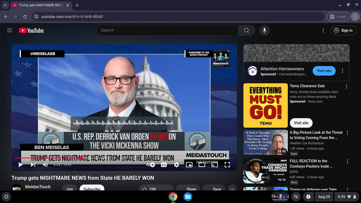This screenshot has height=203, width=361.
Task: Cast the video to a TV
Action: (214, 164)
